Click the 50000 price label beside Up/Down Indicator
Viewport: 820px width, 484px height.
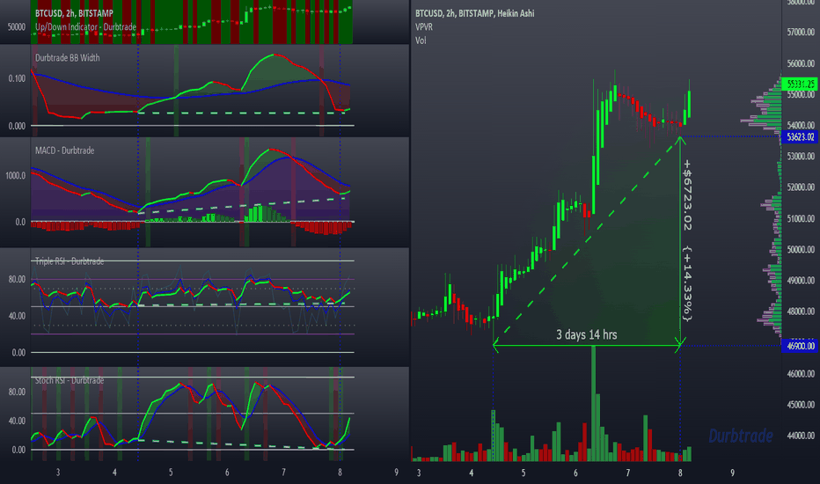tap(16, 26)
